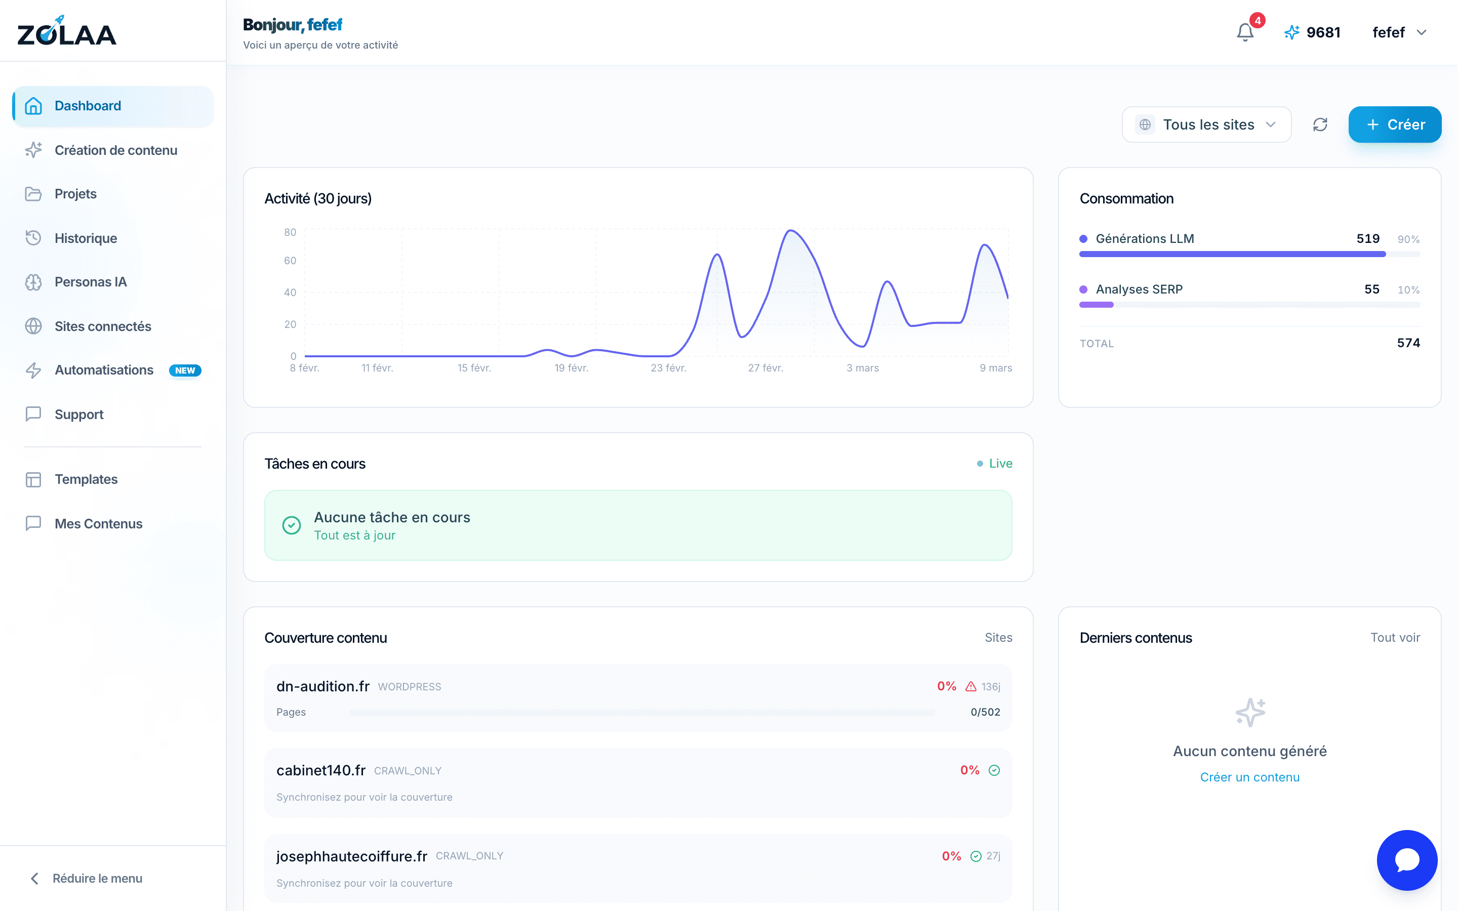The image size is (1458, 911).
Task: Click the Historique clock icon
Action: [x=33, y=238]
